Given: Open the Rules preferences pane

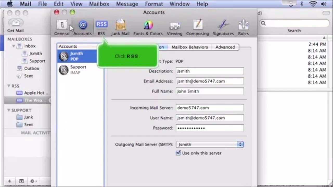Looking at the screenshot, I should tap(243, 27).
